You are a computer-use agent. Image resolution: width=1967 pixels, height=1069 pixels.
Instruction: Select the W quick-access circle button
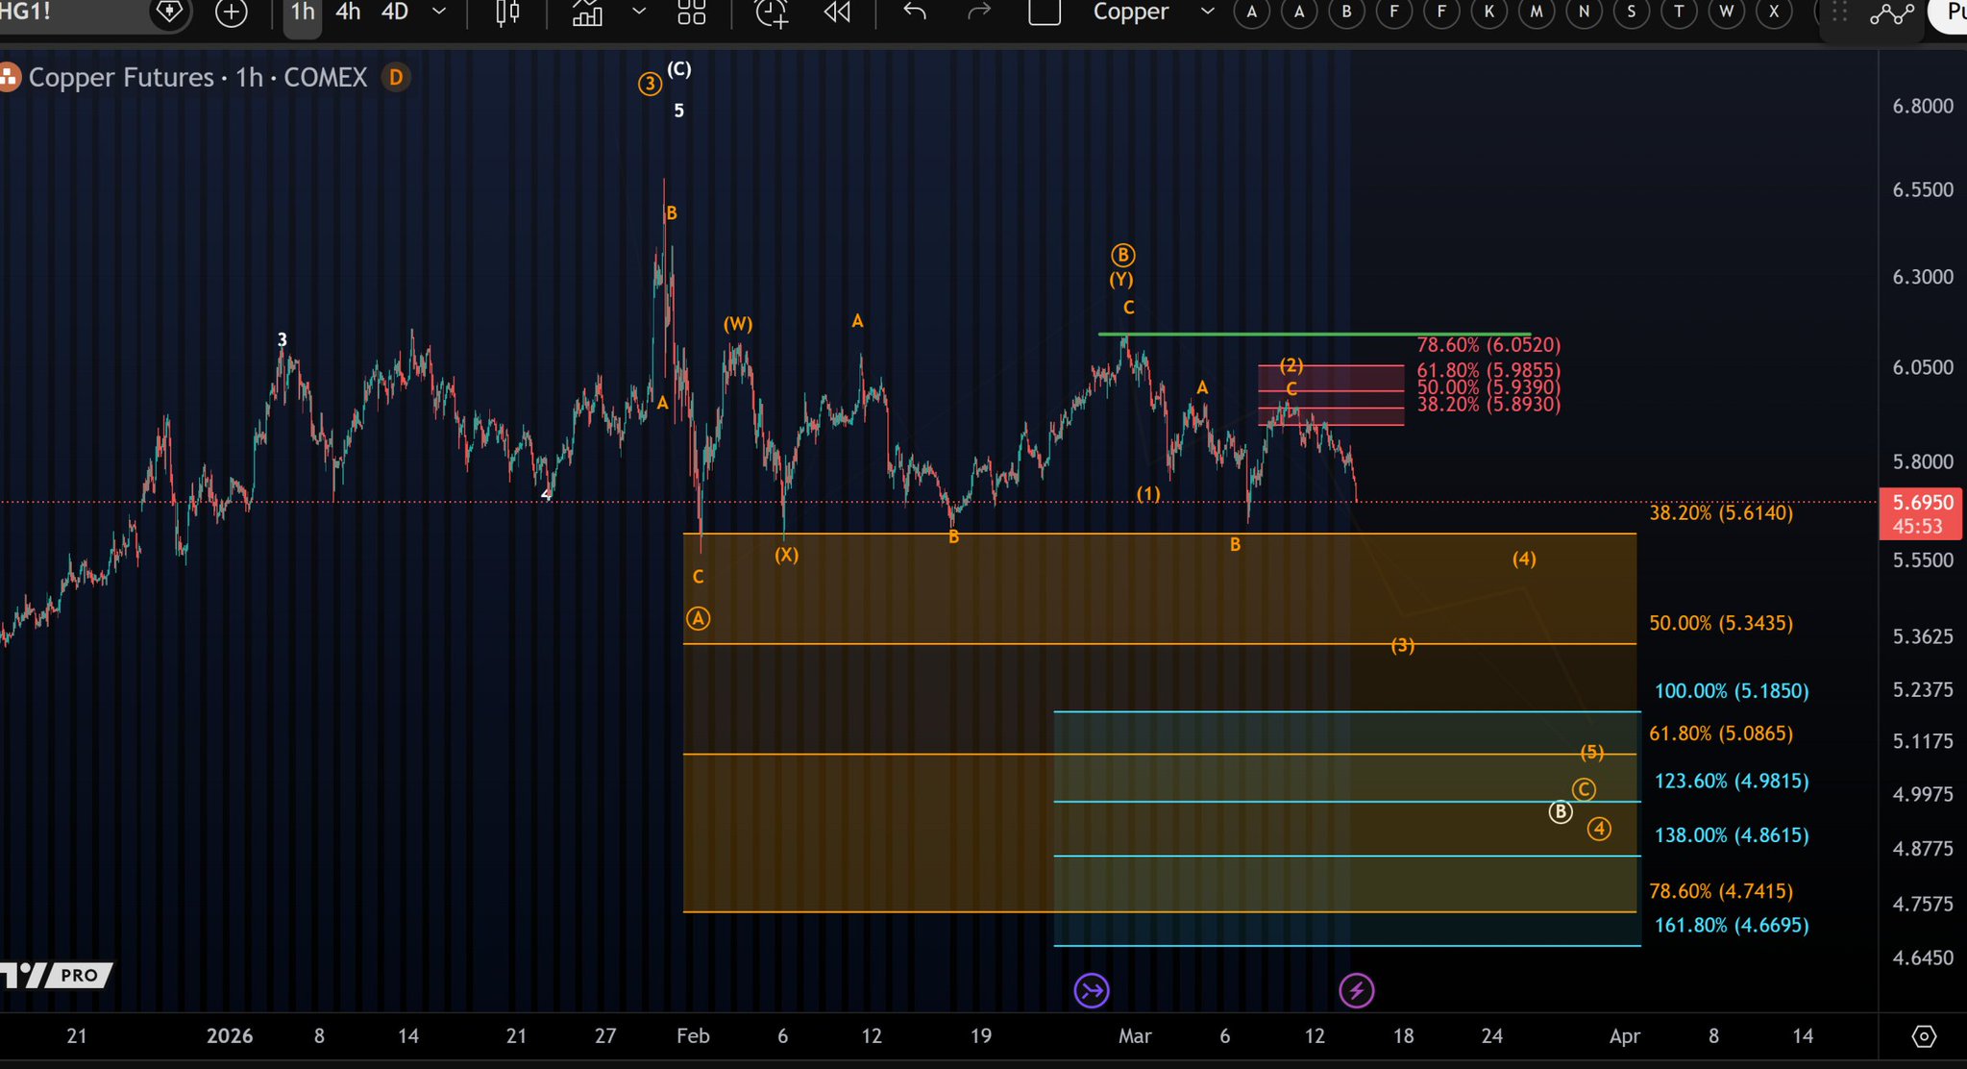[x=1726, y=12]
